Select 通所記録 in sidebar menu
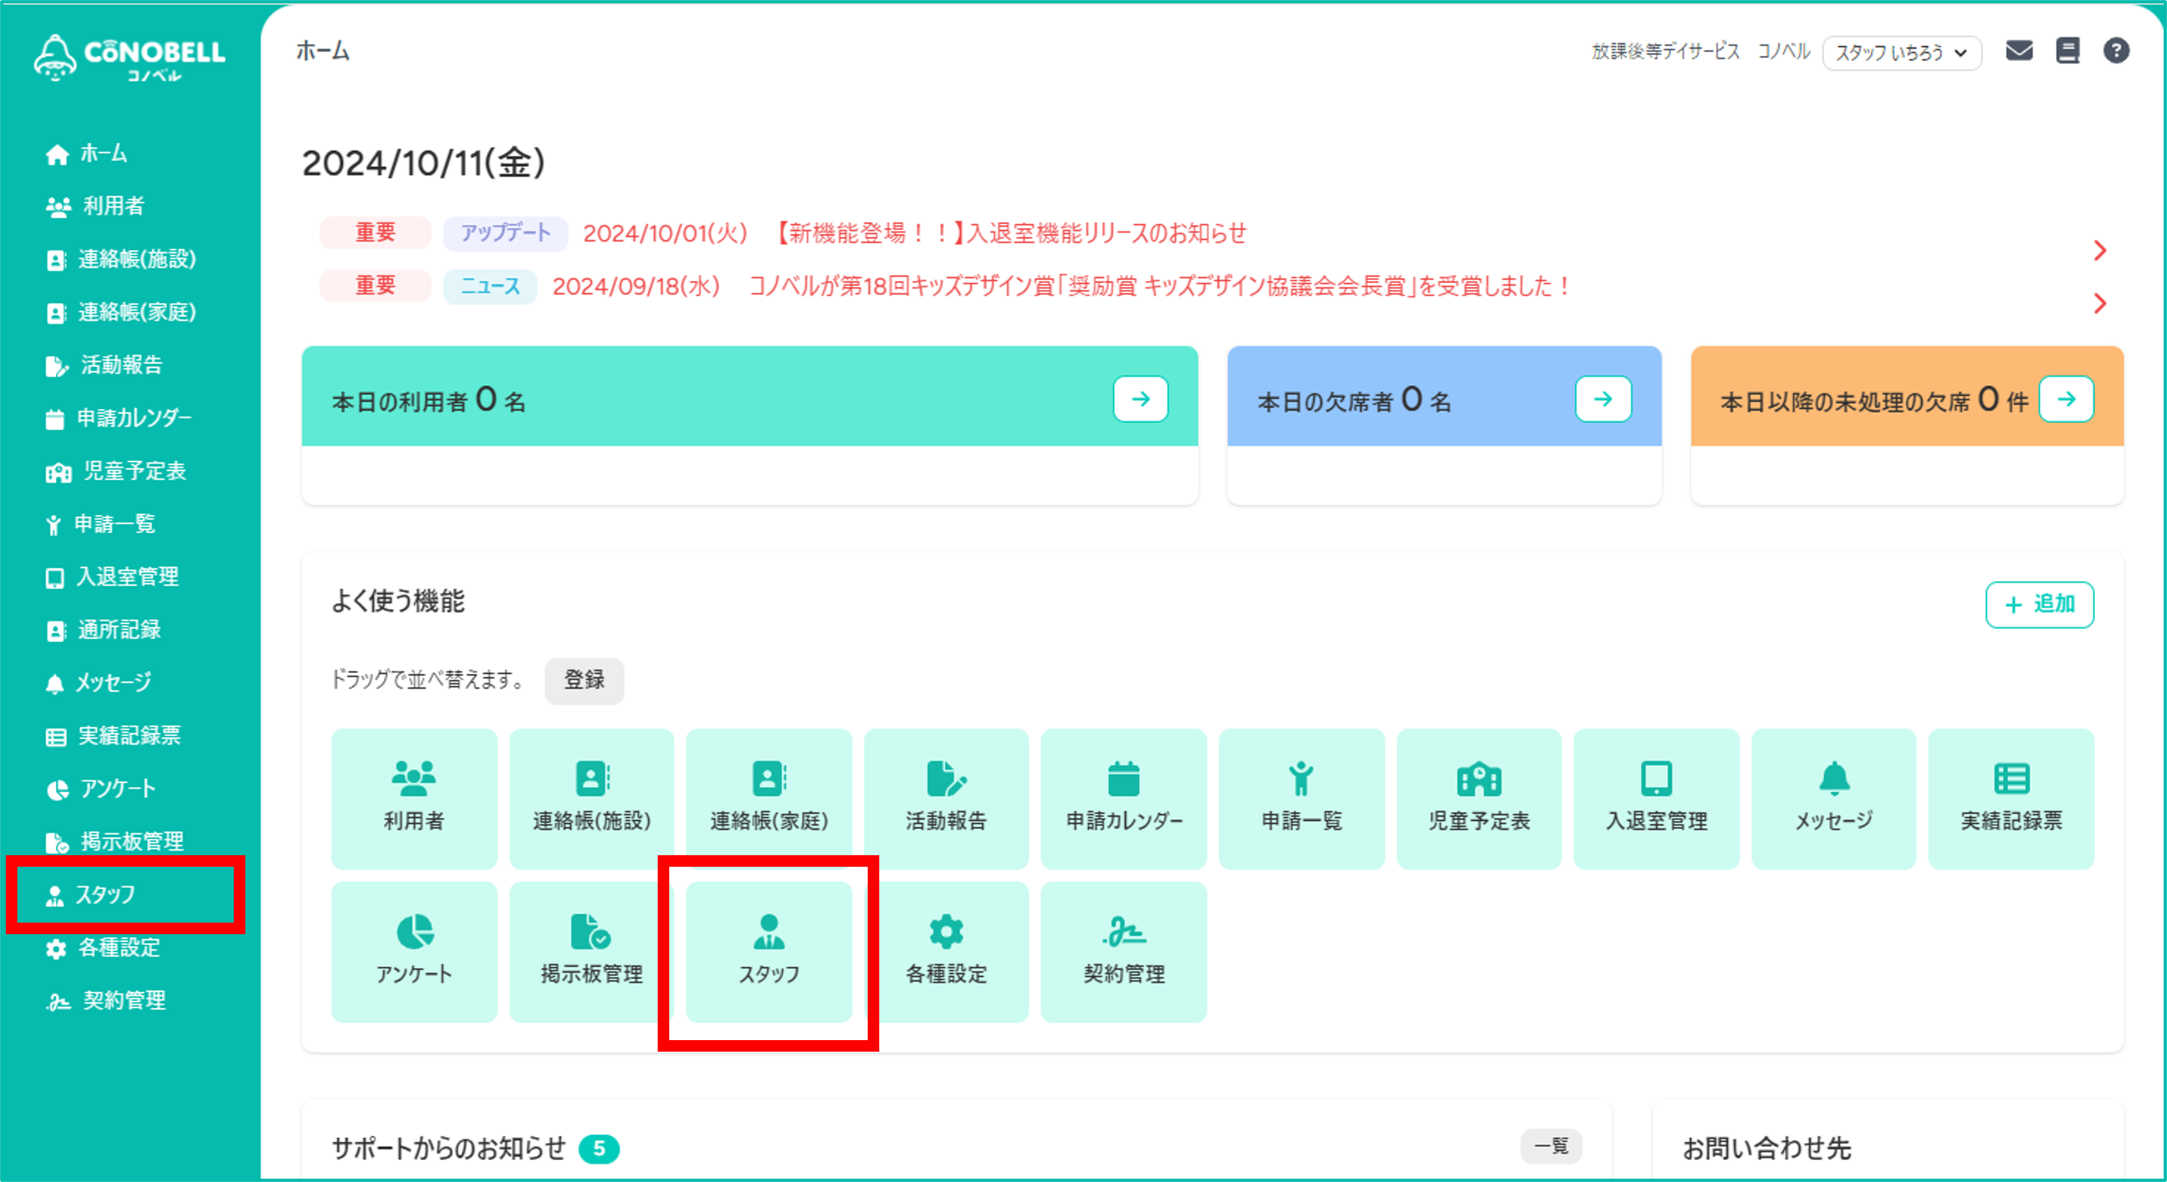Image resolution: width=2167 pixels, height=1182 pixels. point(103,630)
